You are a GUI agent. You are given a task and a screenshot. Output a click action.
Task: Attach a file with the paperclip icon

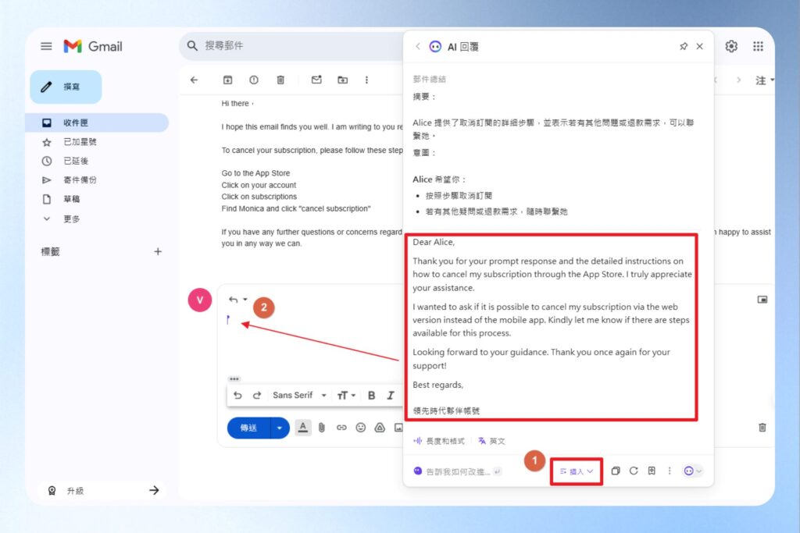[x=321, y=428]
